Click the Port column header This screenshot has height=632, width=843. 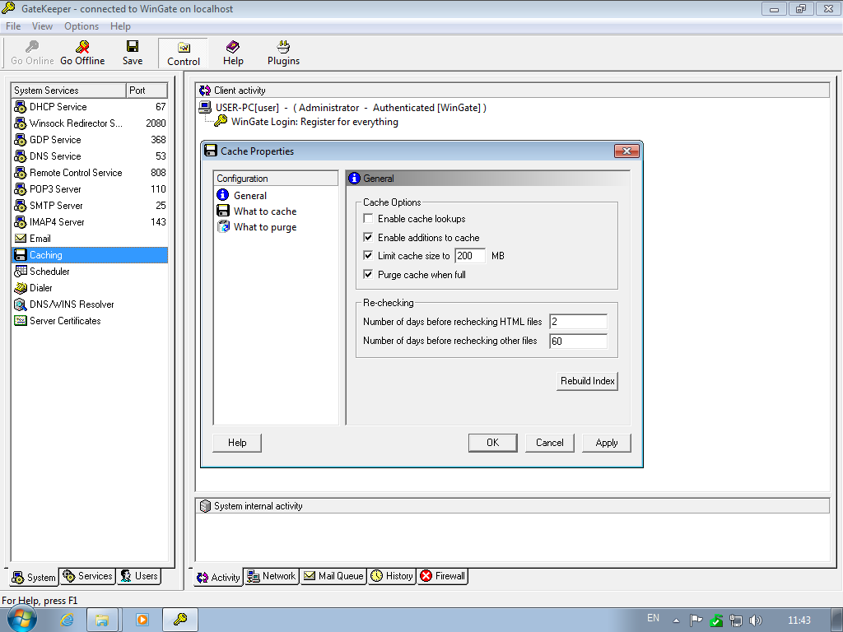pyautogui.click(x=147, y=91)
